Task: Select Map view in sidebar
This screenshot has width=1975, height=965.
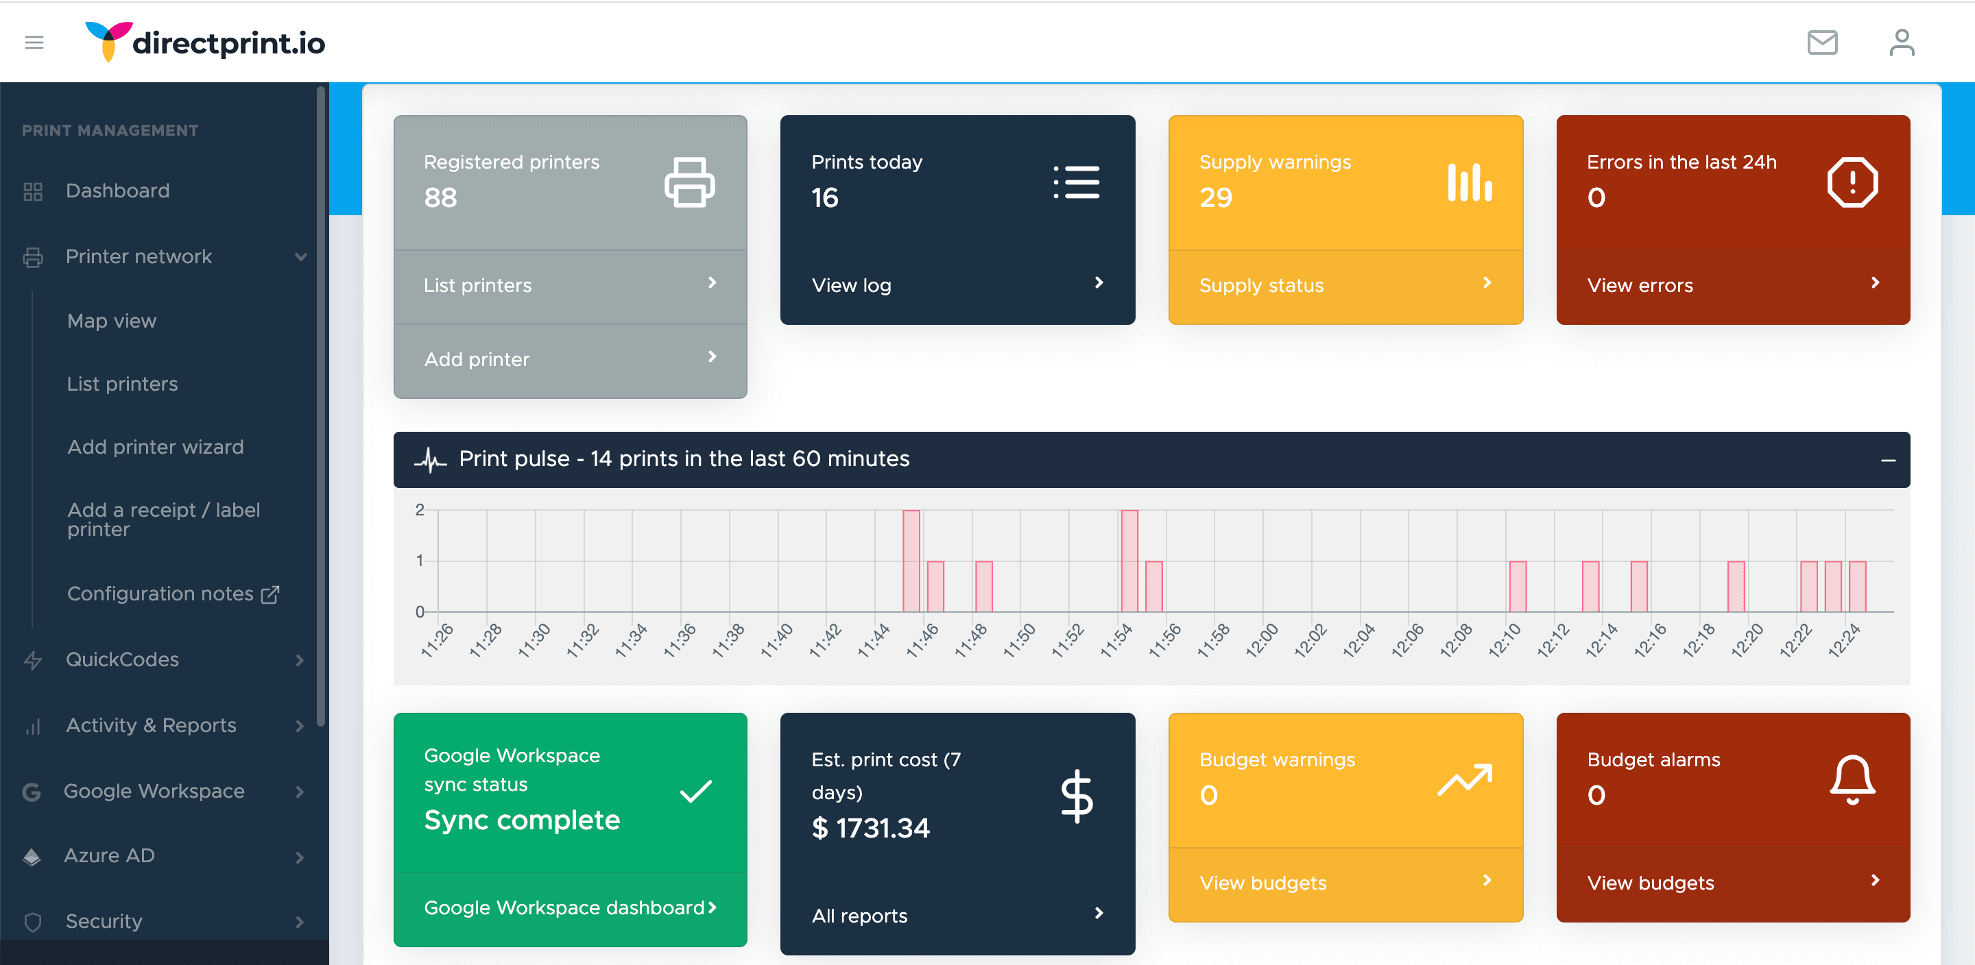Action: pyautogui.click(x=112, y=321)
